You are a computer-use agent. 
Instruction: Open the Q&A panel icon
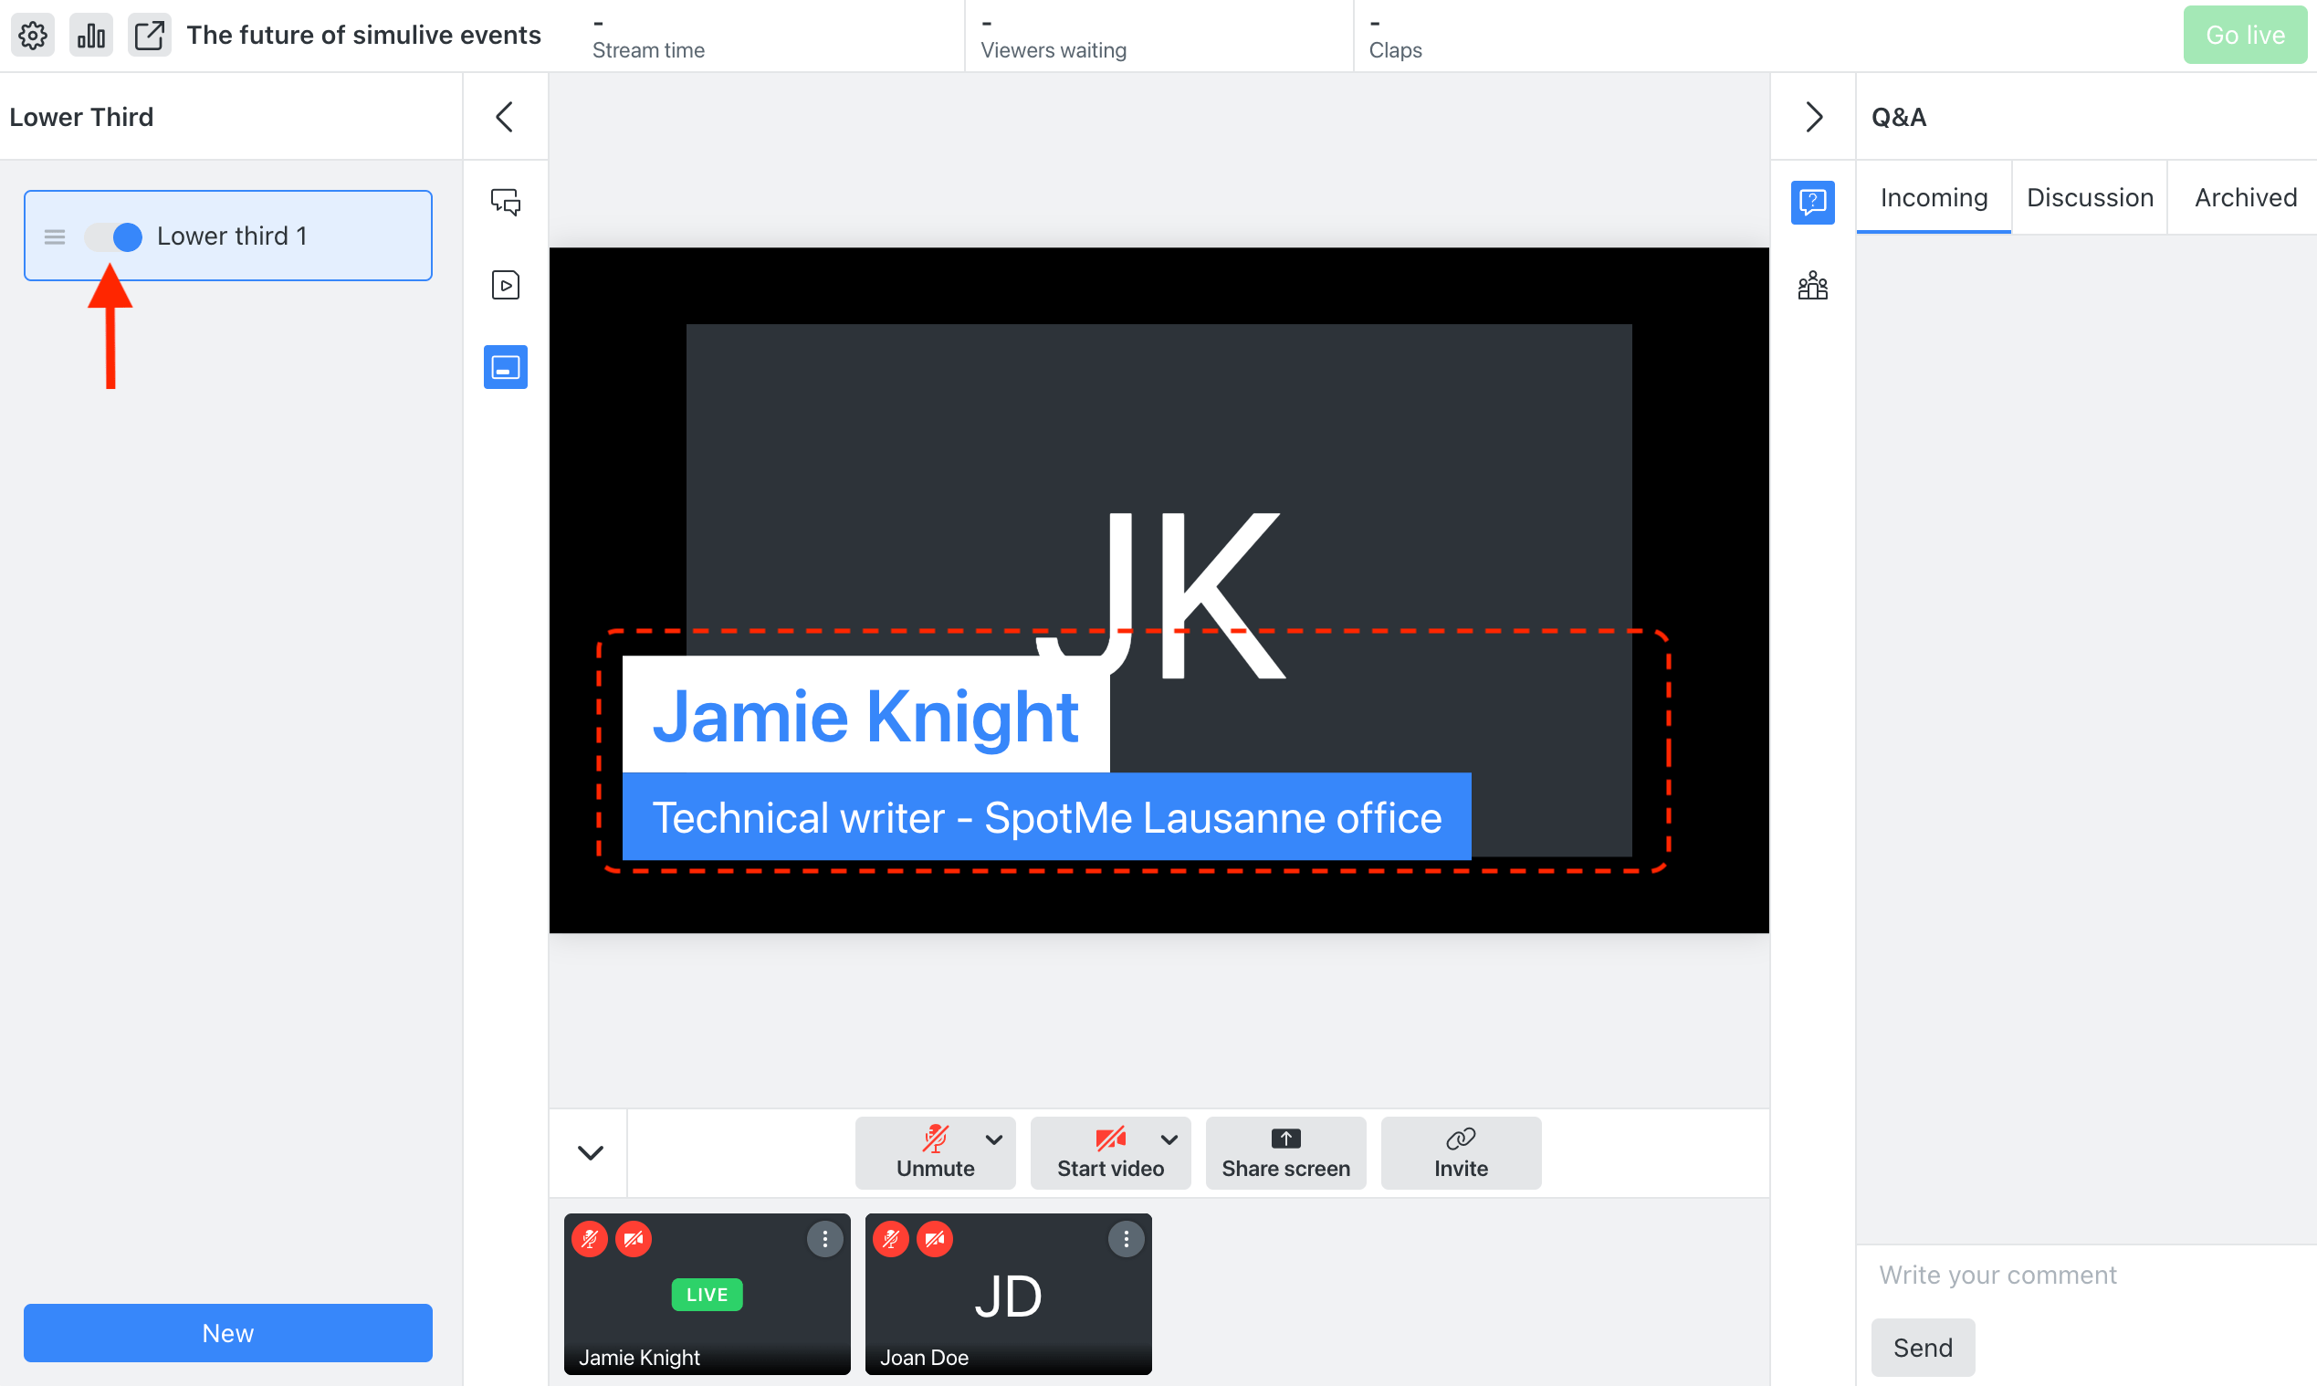point(1812,202)
